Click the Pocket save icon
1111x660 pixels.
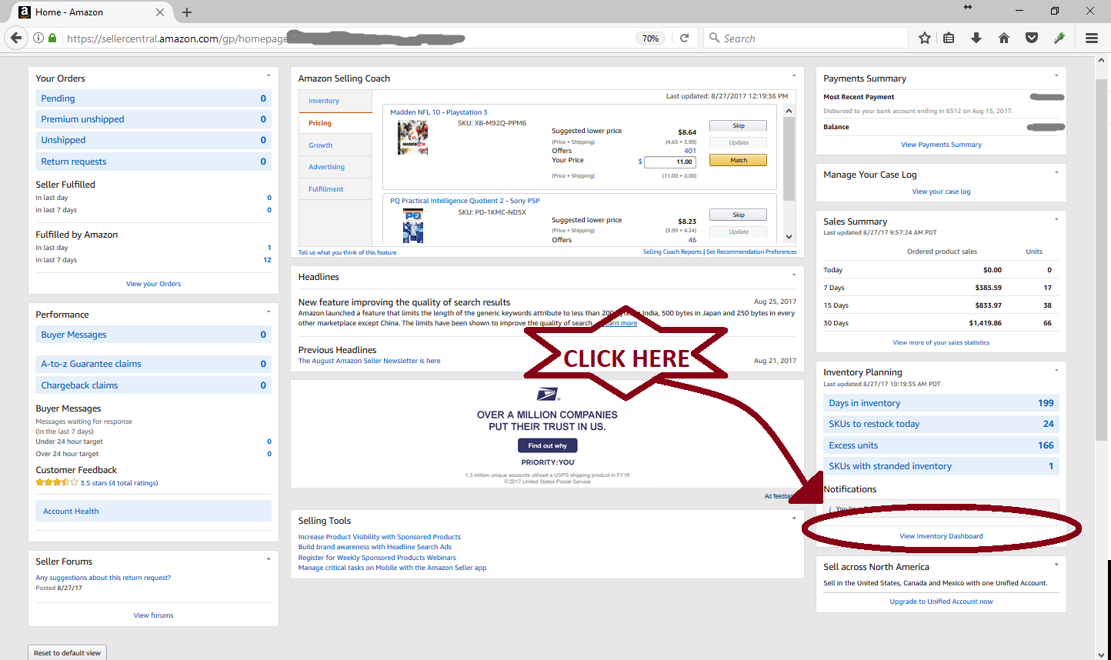[x=1032, y=38]
